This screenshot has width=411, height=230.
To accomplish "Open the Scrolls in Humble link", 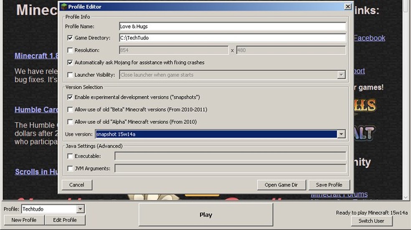I will [36, 172].
